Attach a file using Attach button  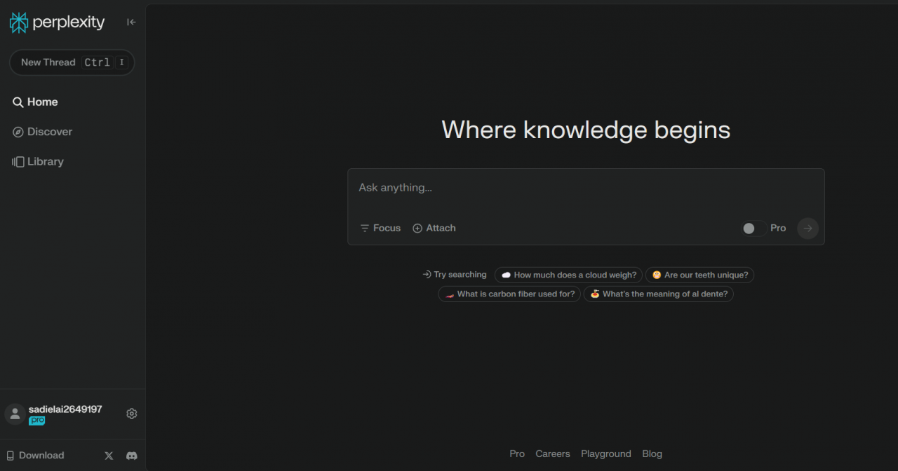click(x=434, y=228)
